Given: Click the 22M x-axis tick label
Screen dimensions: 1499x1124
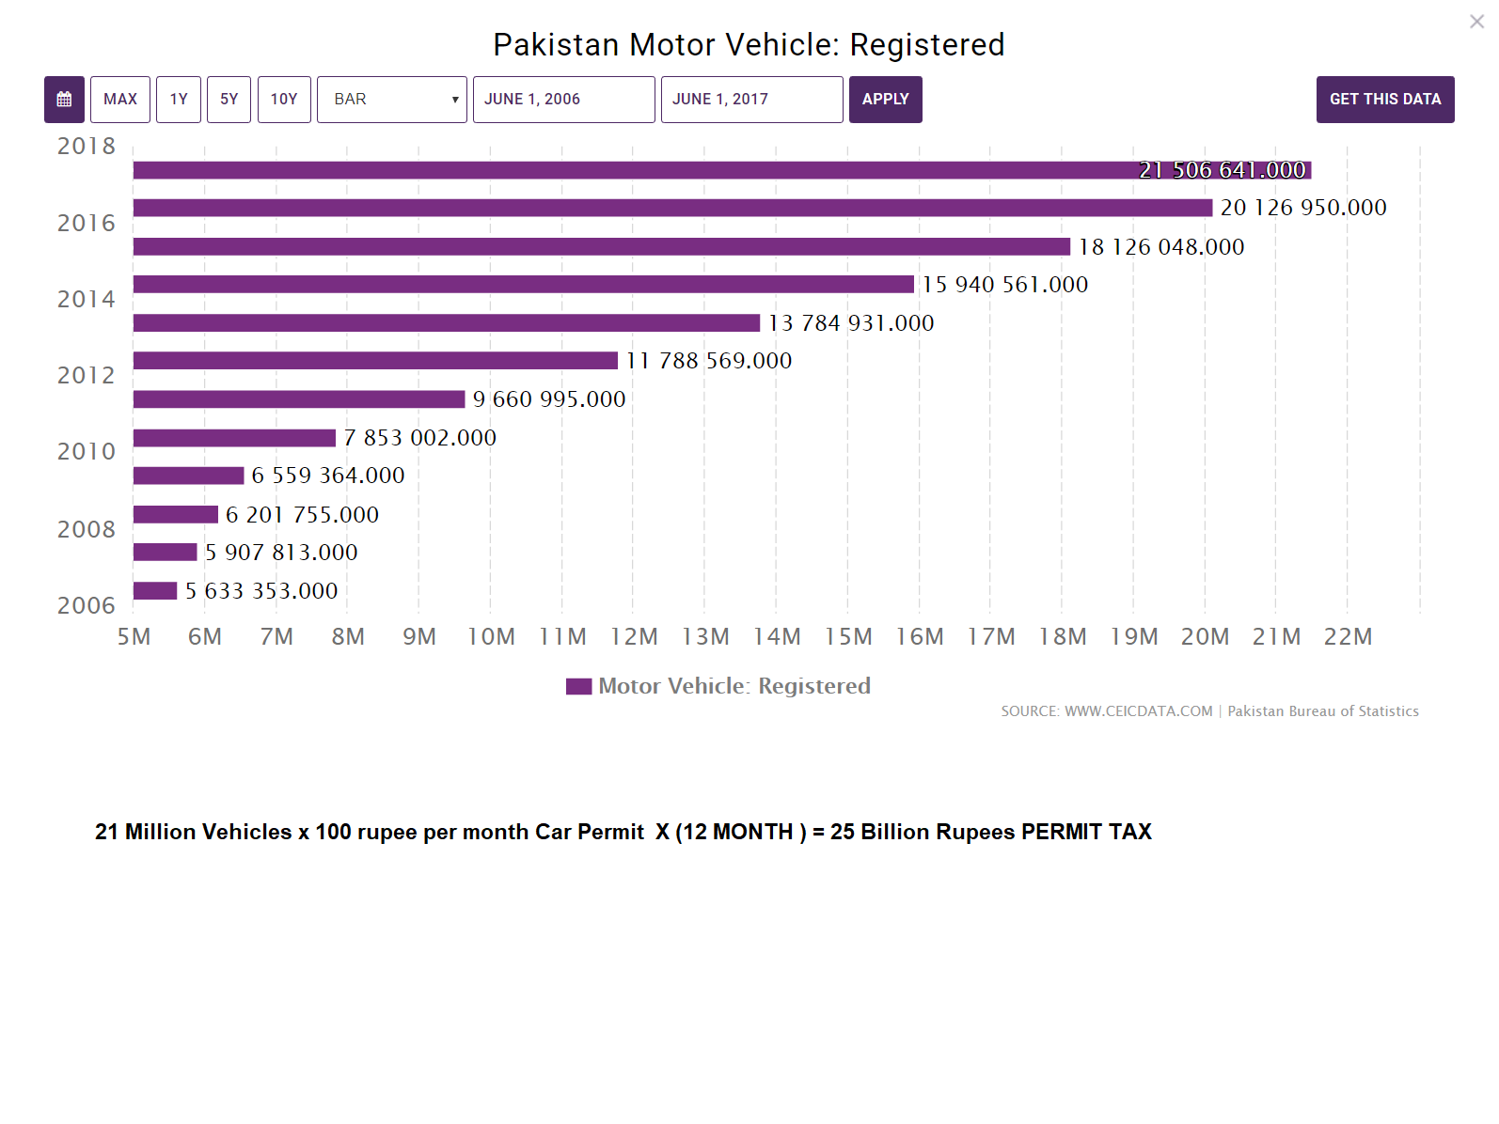Looking at the screenshot, I should [1348, 637].
